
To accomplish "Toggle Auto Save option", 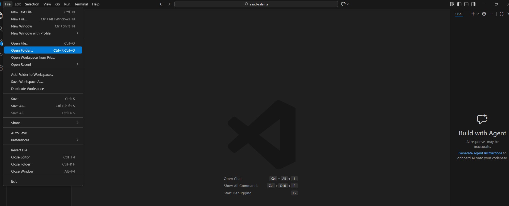I will point(43,133).
